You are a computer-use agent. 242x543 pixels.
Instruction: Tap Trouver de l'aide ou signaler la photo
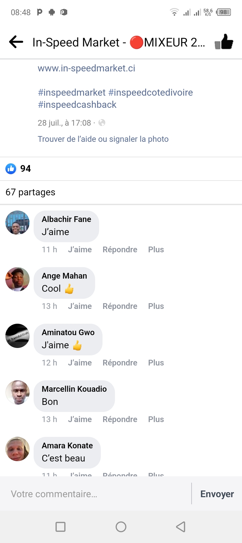pyautogui.click(x=103, y=139)
